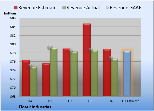Select the green Q3 actual bar

pyautogui.click(x=94, y=73)
